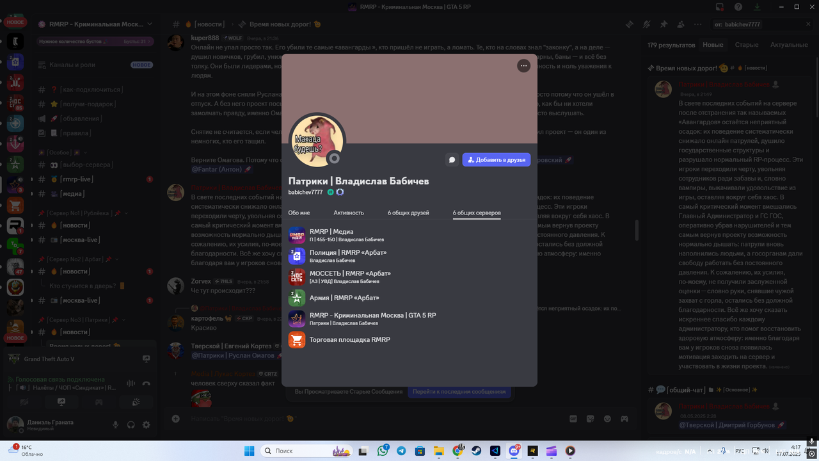Image resolution: width=819 pixels, height=461 pixels.
Task: Click the profile avatar with hamster image
Action: pos(317,141)
